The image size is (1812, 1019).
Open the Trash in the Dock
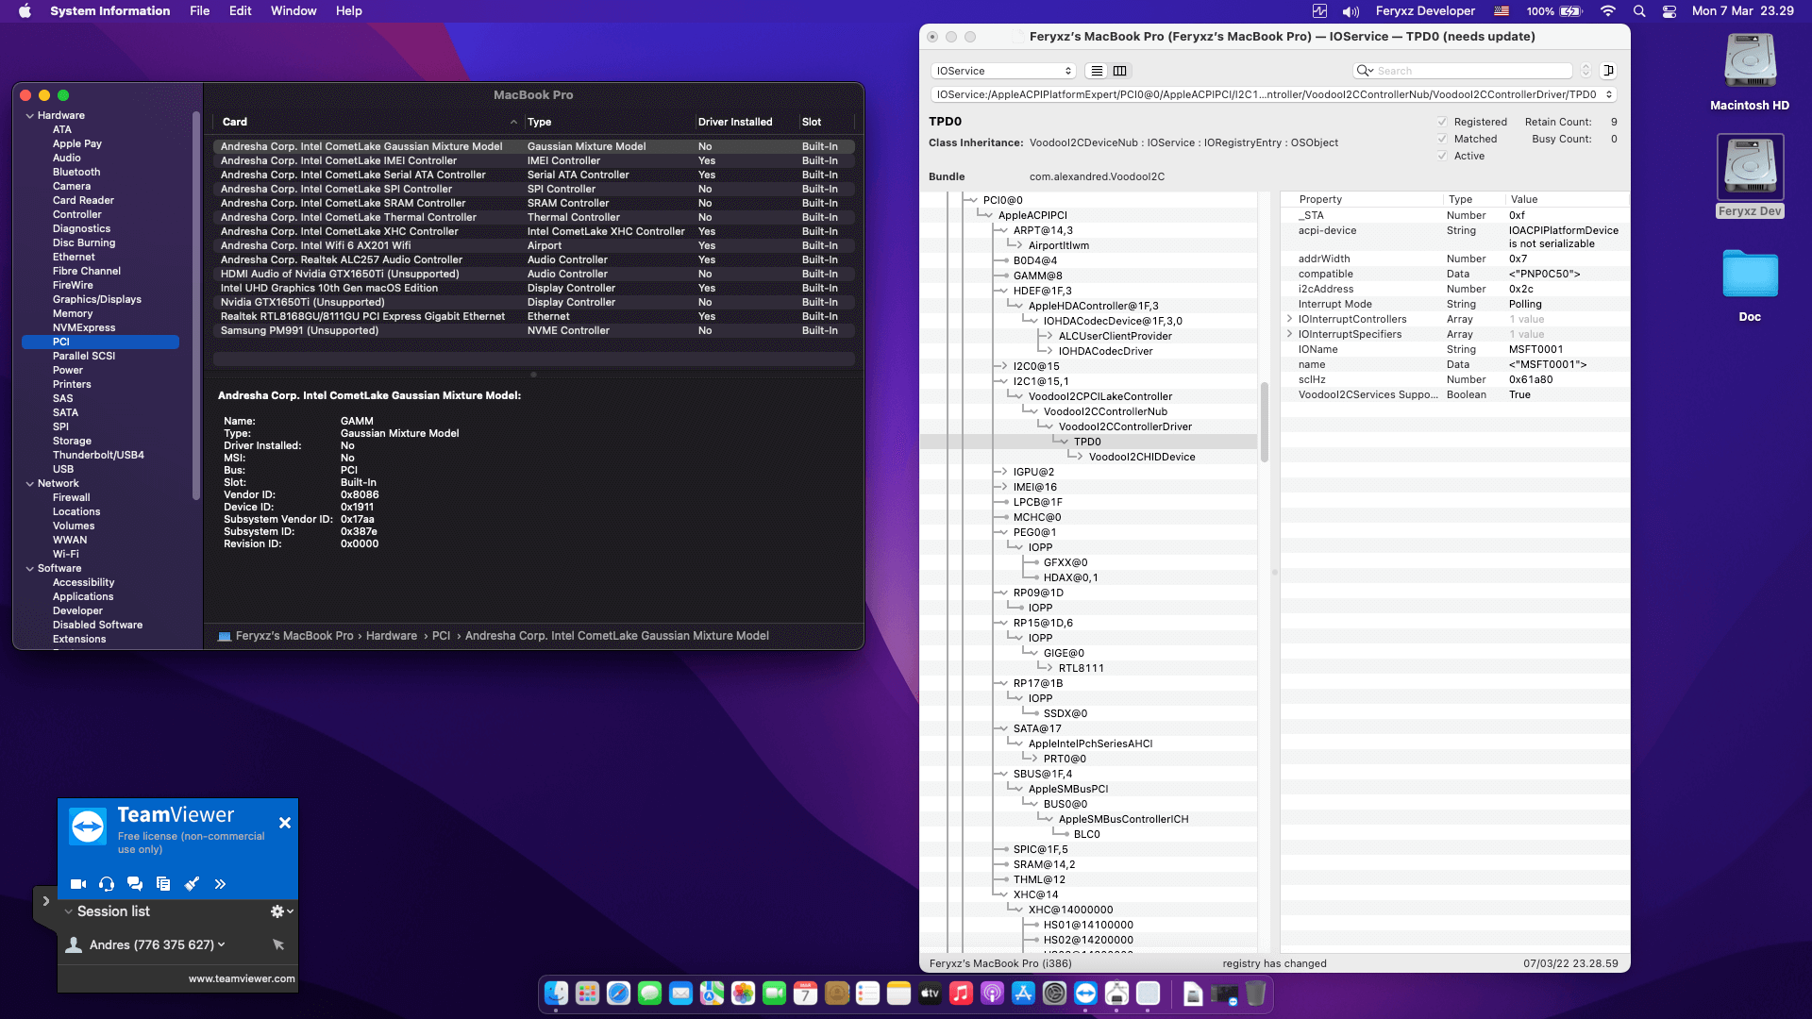1255,994
